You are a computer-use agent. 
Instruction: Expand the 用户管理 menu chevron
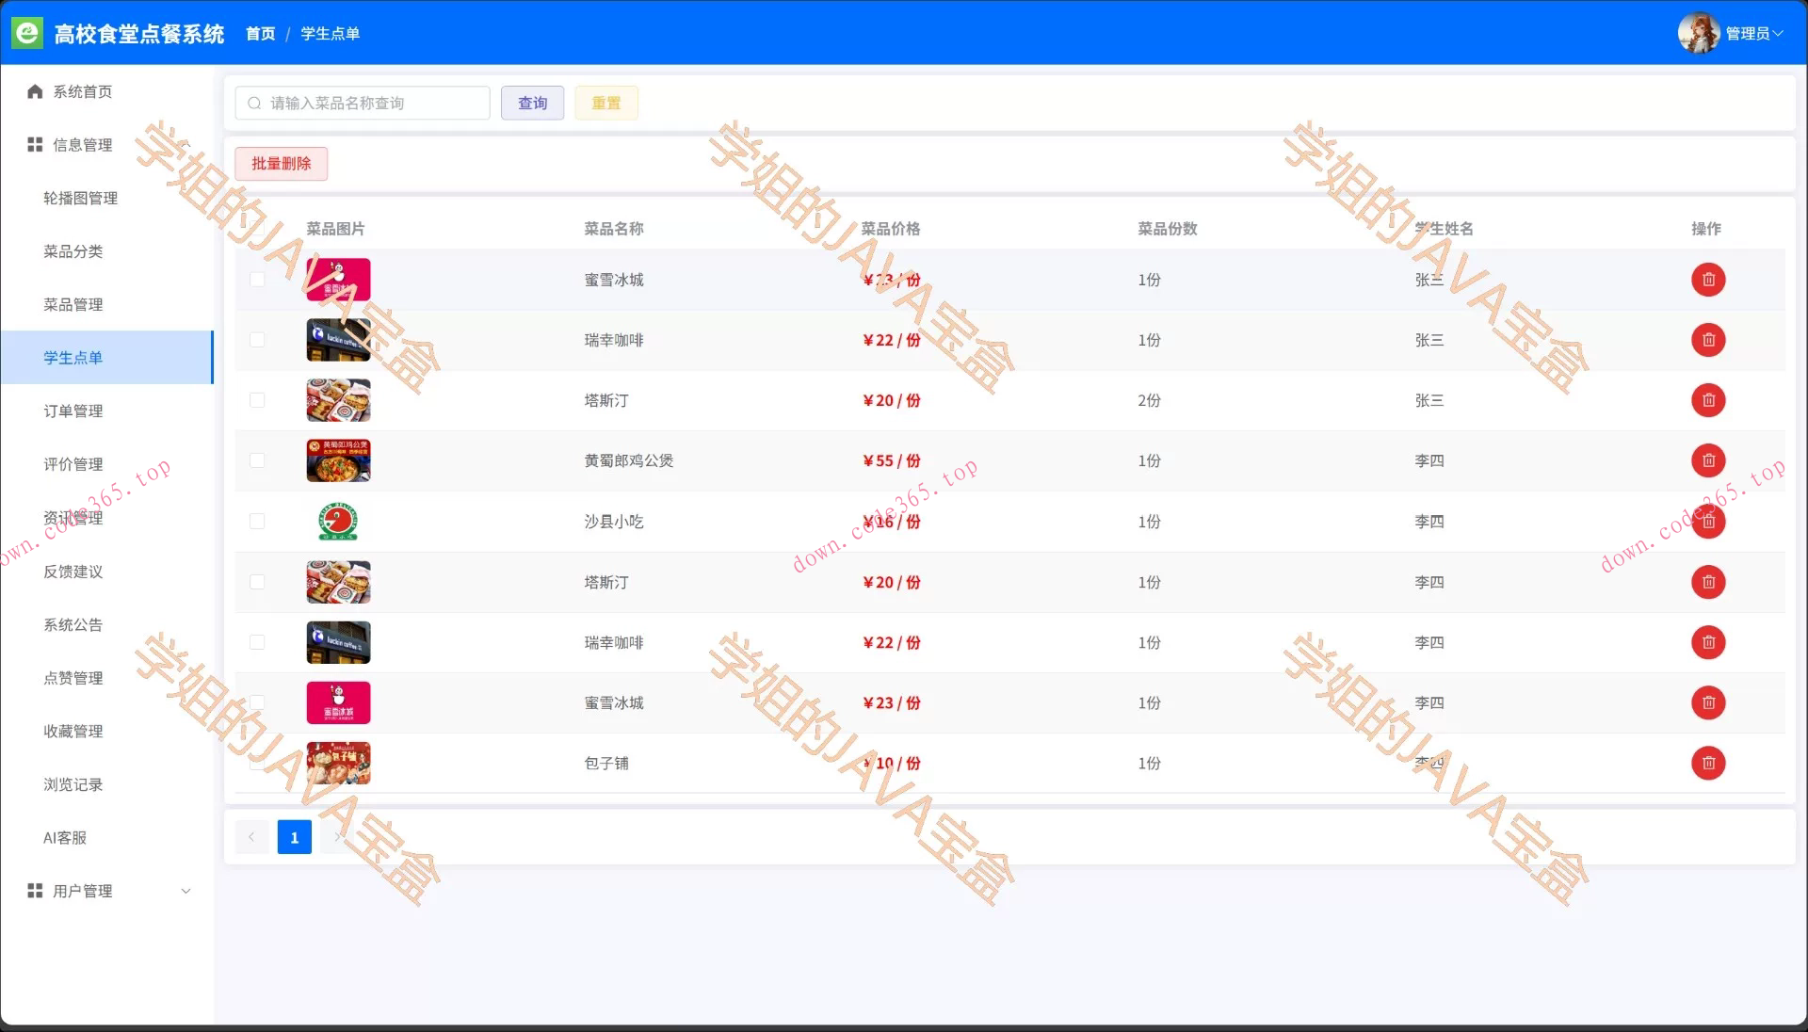point(186,891)
